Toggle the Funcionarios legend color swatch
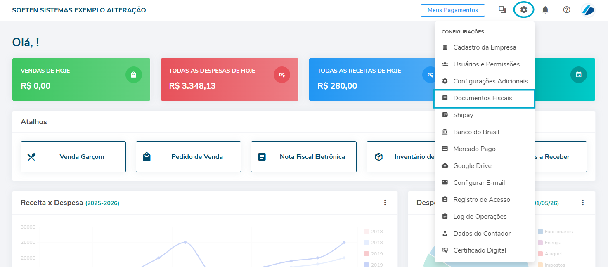Image resolution: width=608 pixels, height=267 pixels. (x=540, y=232)
